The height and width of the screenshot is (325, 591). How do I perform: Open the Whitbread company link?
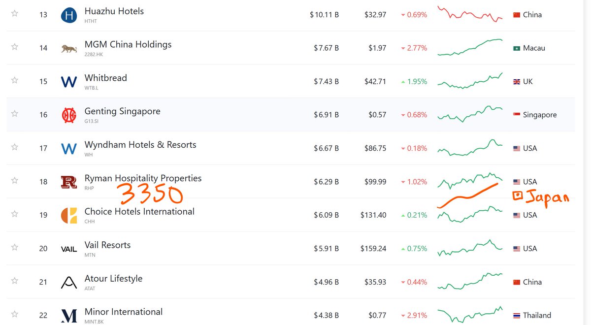click(106, 78)
